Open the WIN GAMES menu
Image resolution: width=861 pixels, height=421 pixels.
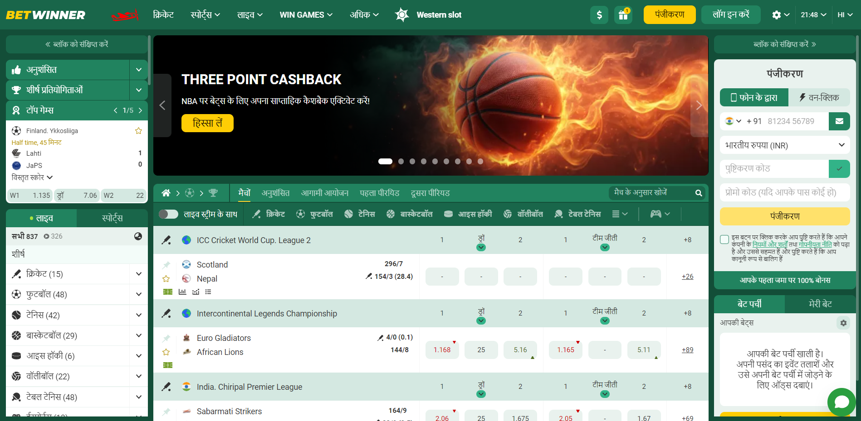click(x=306, y=15)
